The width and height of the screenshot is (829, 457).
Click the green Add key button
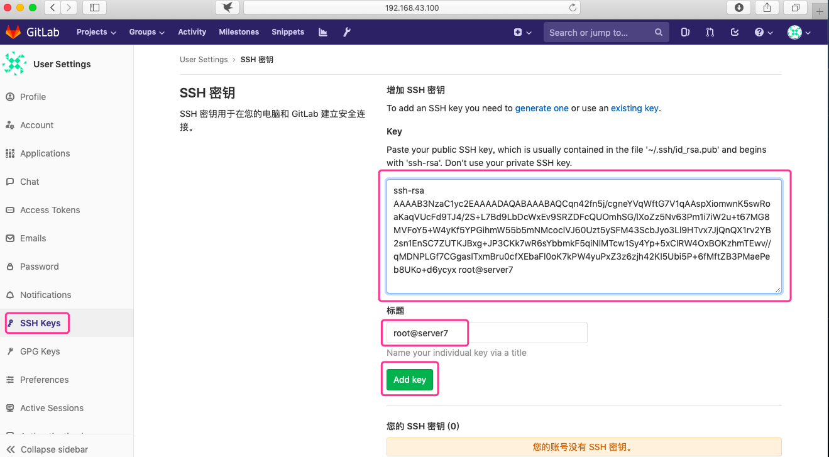pyautogui.click(x=410, y=380)
